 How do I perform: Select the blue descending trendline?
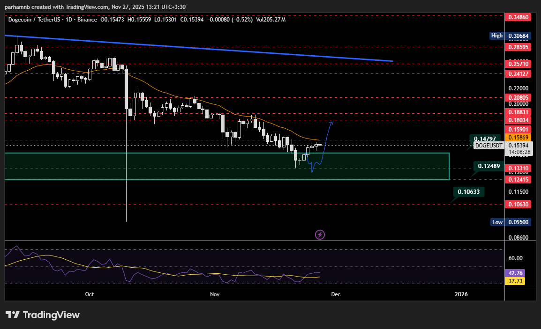(234, 49)
